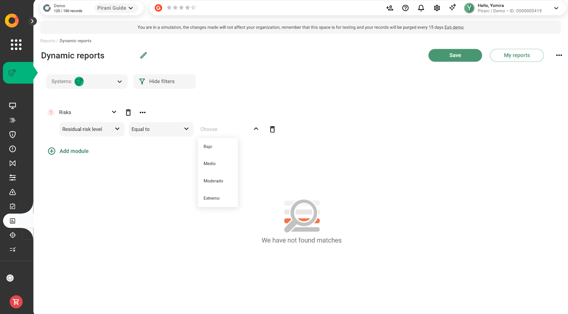Screen dimensions: 568x314
Task: Open the Equal to operator dropdown
Action: (161, 129)
